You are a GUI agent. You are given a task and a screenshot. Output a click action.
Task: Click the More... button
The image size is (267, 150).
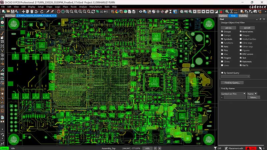pyautogui.click(x=254, y=97)
